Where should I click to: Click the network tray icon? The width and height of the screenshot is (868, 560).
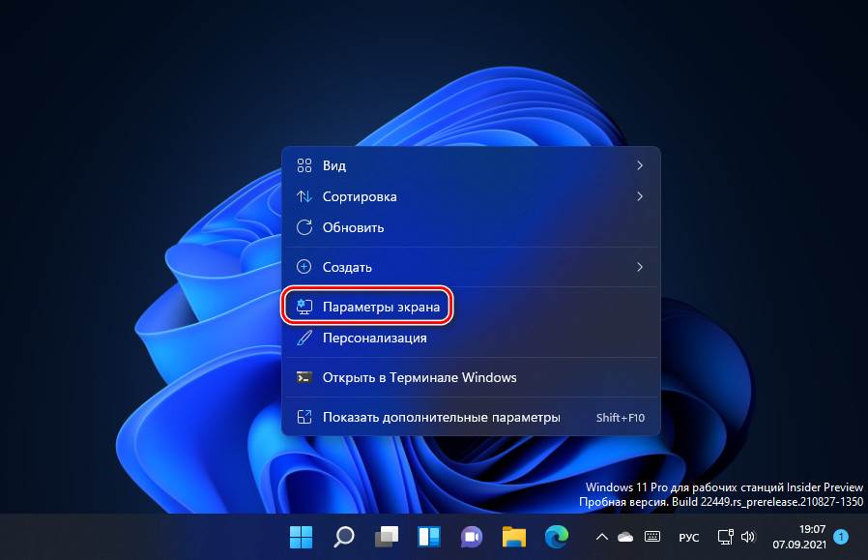tap(725, 537)
